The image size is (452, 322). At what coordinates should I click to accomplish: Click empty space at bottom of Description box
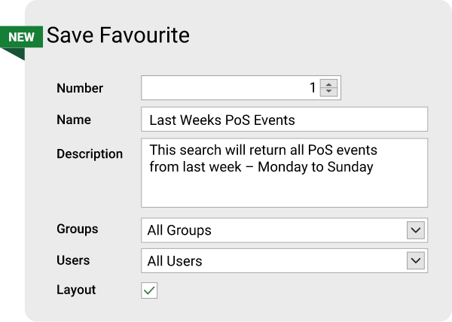[x=284, y=193]
